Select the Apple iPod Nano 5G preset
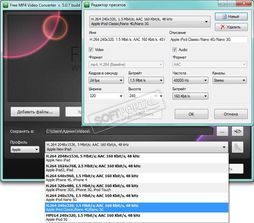Viewport: 254px width, 223px height. [x=137, y=198]
